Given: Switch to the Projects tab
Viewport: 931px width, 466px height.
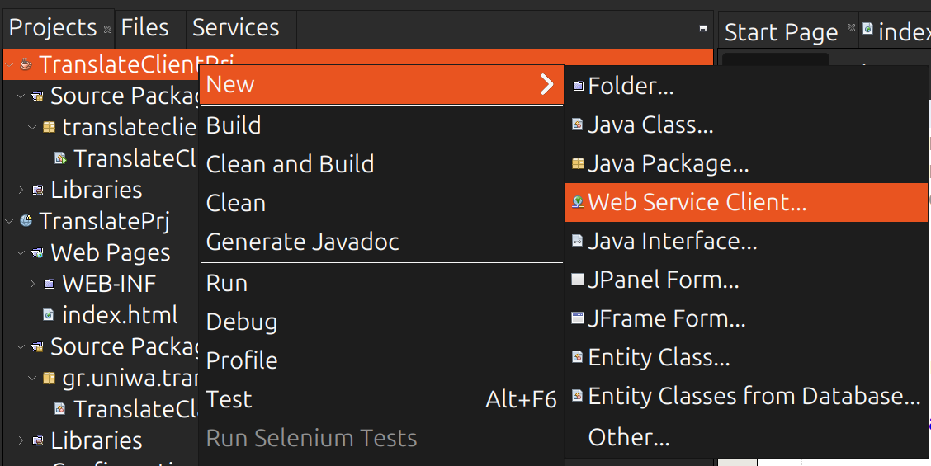Looking at the screenshot, I should click(x=52, y=28).
